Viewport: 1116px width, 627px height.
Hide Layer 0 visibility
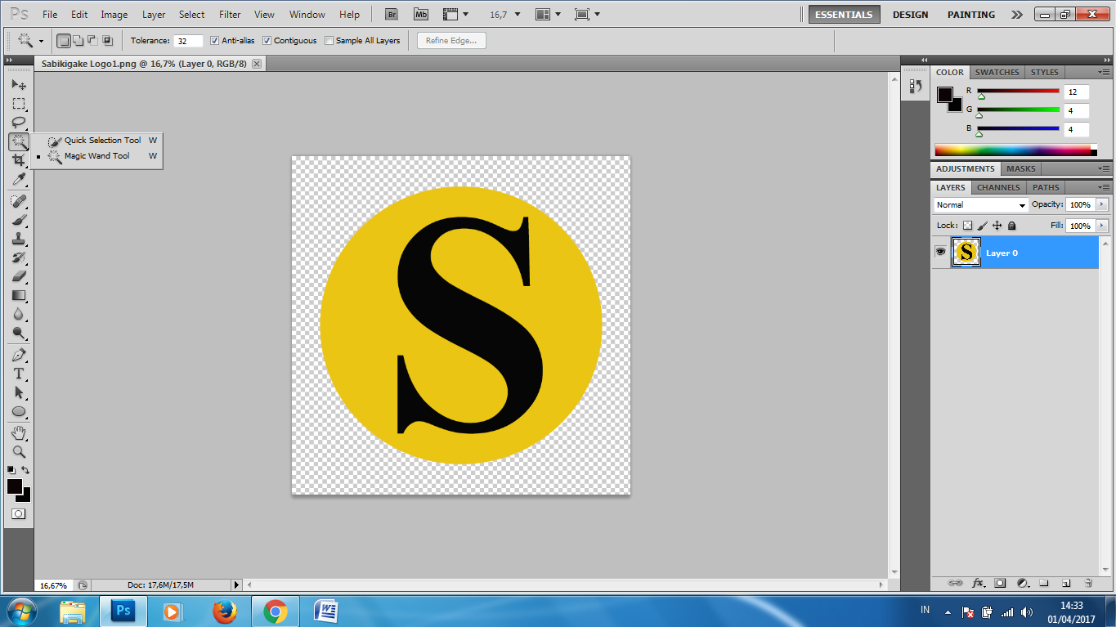(941, 252)
